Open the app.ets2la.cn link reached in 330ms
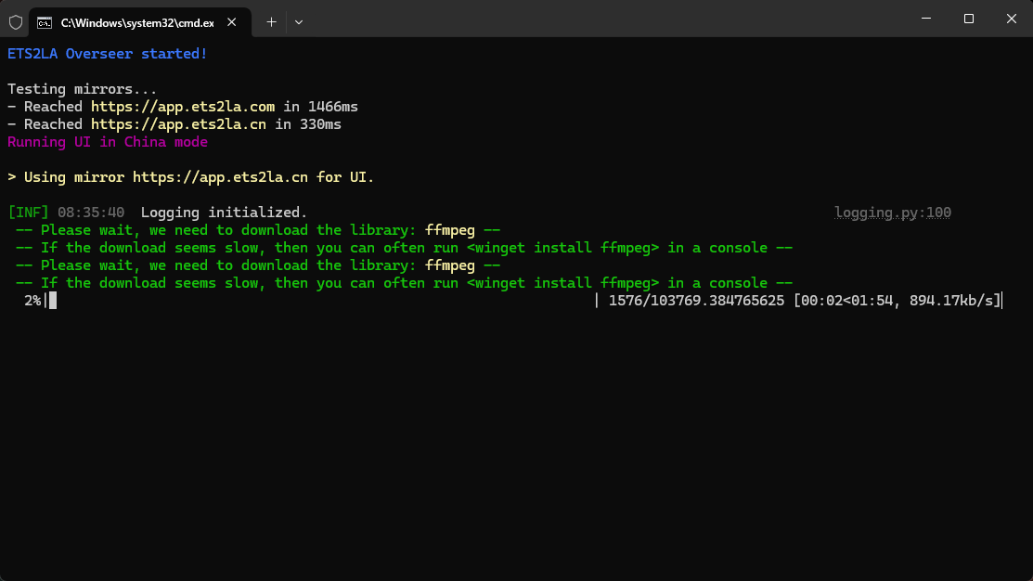Viewport: 1033px width, 581px height. (178, 124)
